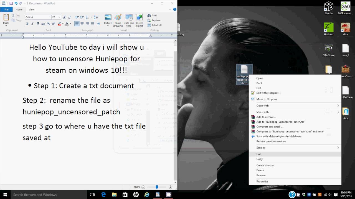Open the File tab
355x199 pixels.
[6, 9]
